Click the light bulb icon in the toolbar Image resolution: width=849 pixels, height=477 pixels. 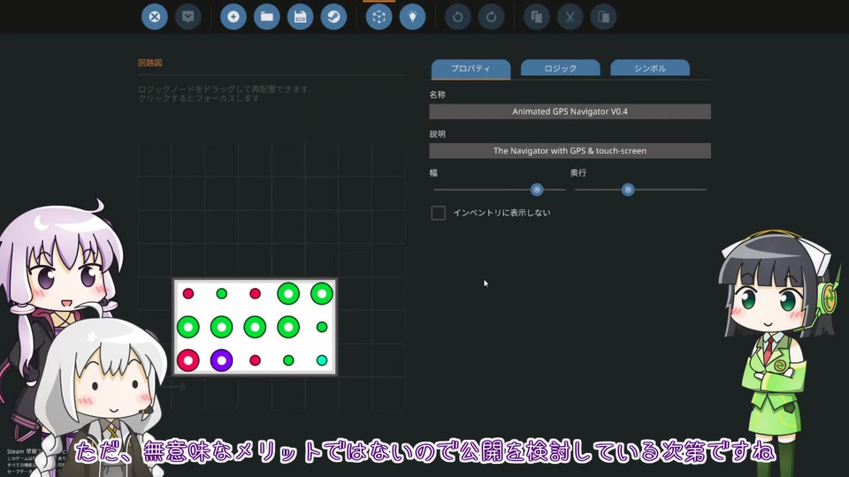click(x=413, y=17)
